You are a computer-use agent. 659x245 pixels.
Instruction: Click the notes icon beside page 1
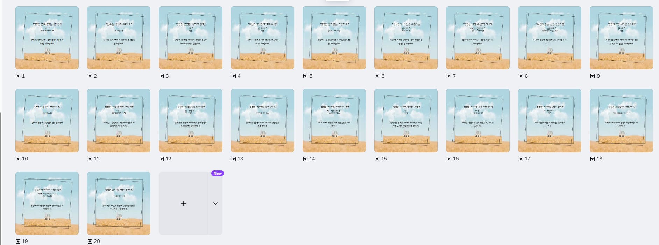coord(18,76)
